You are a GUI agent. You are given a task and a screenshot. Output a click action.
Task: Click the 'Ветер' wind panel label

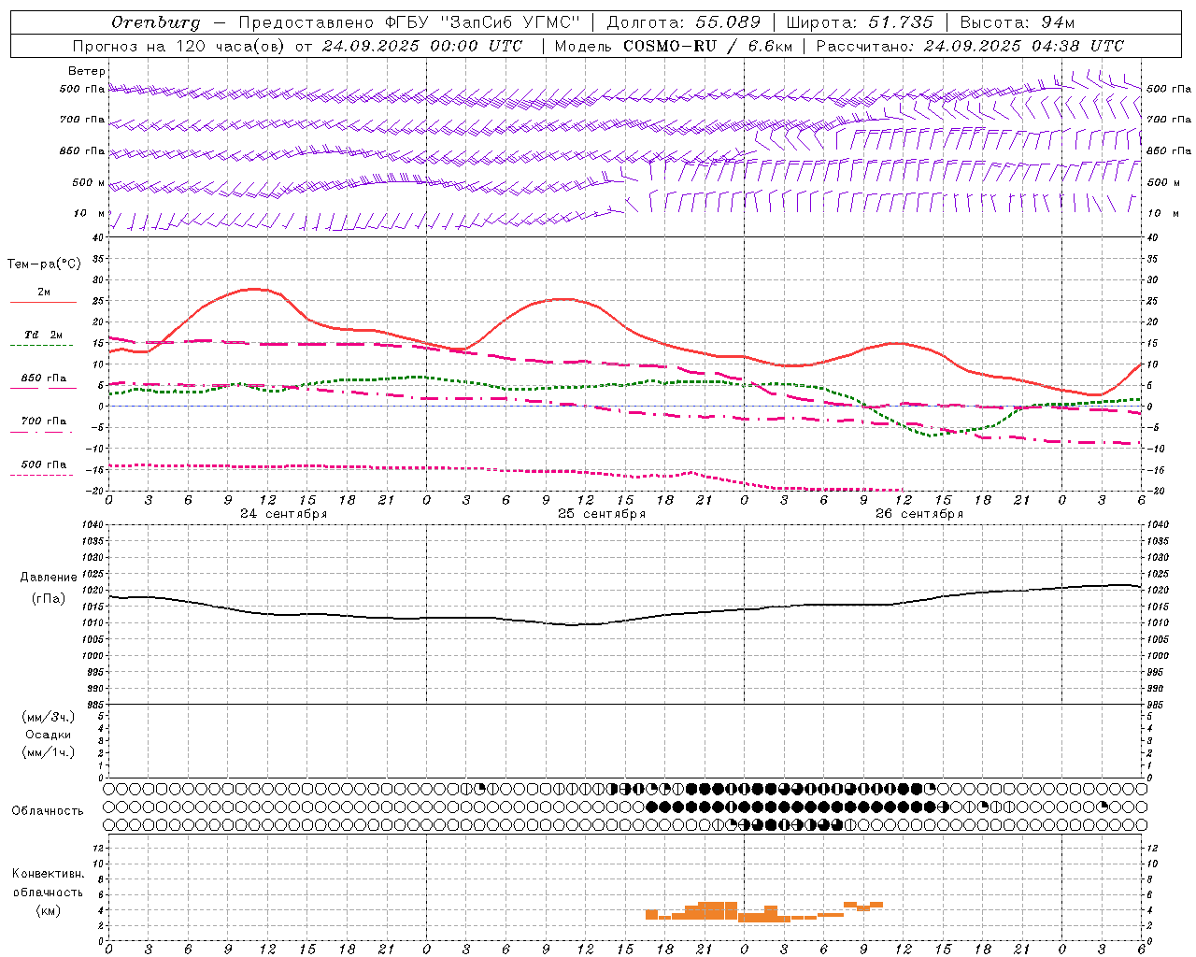pos(87,71)
